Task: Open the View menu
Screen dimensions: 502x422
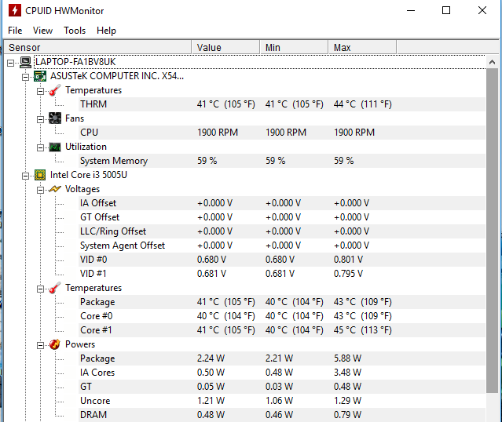Action: pos(42,31)
